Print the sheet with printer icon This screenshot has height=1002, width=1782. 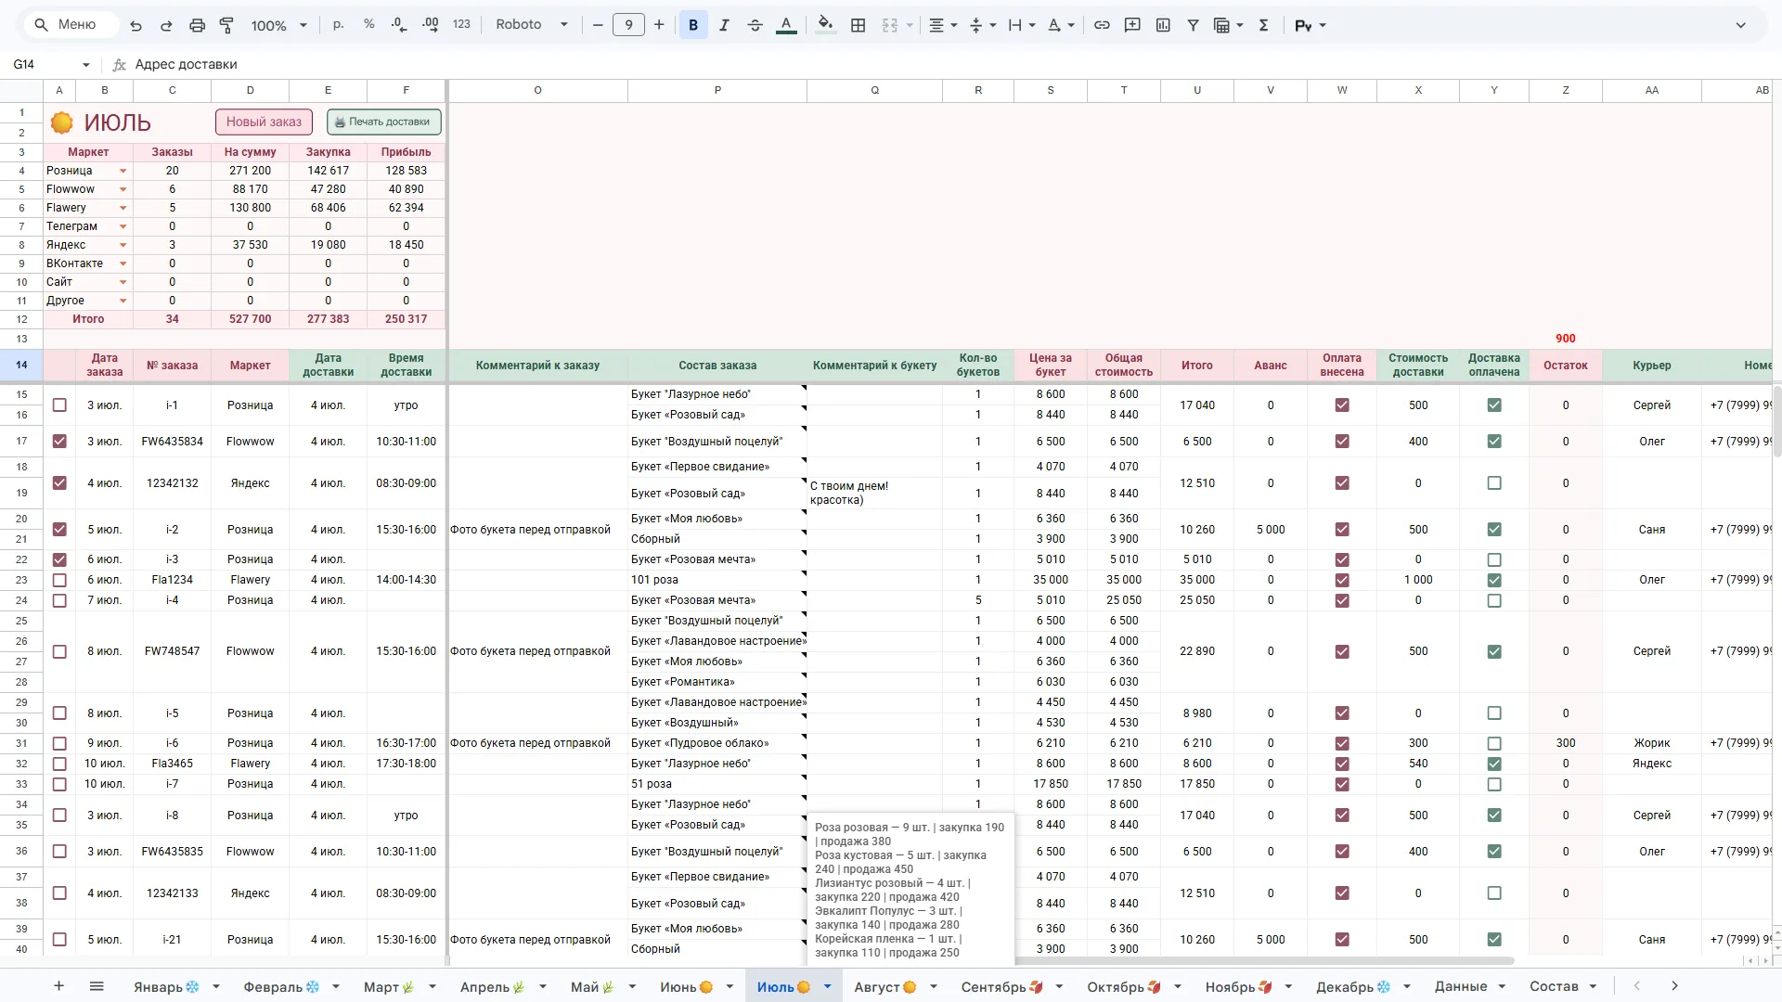[x=197, y=25]
